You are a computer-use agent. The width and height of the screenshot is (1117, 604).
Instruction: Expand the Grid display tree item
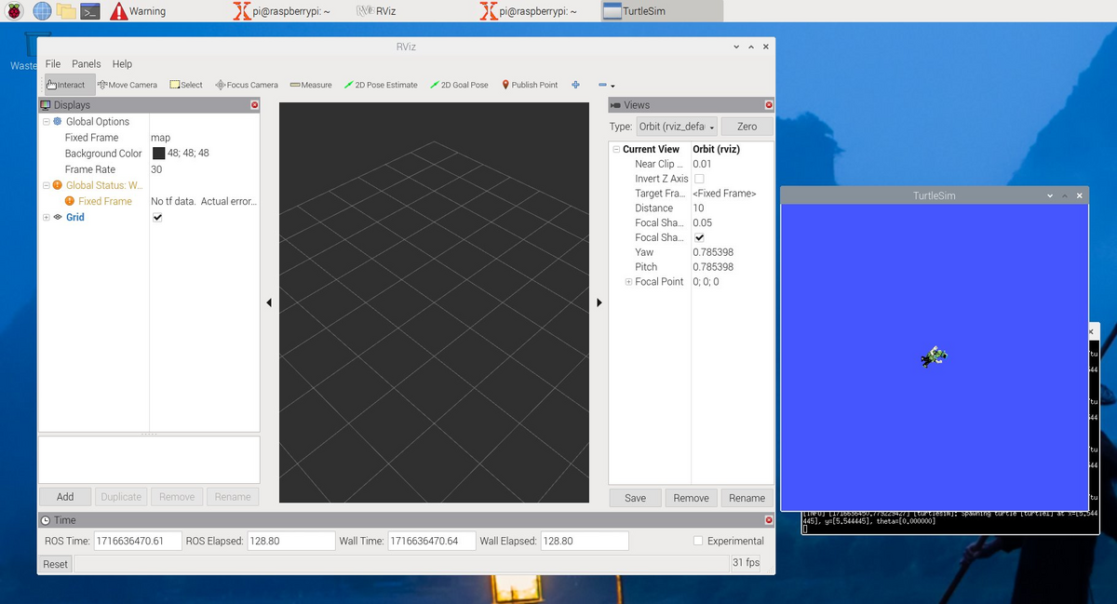(x=47, y=217)
